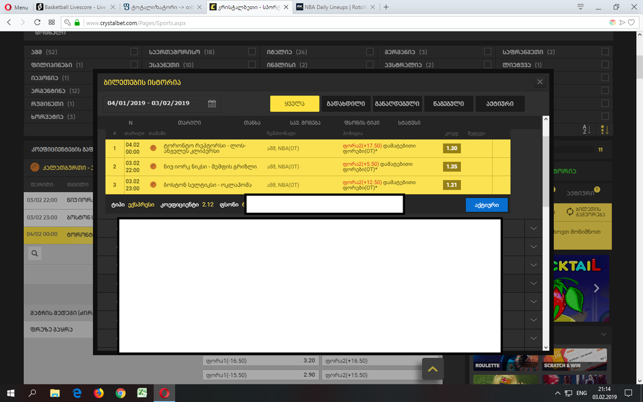The image size is (643, 402).
Task: Click ticket history scrollbar down arrow
Action: tap(546, 347)
